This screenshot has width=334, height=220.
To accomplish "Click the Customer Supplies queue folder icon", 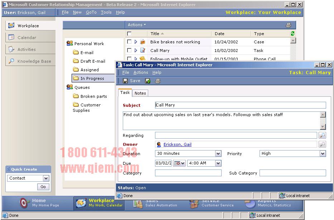I will pos(76,105).
